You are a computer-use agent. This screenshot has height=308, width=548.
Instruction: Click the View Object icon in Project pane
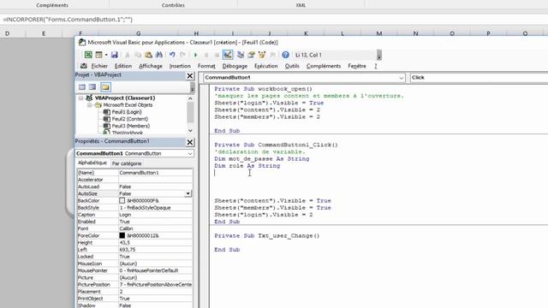coord(92,87)
